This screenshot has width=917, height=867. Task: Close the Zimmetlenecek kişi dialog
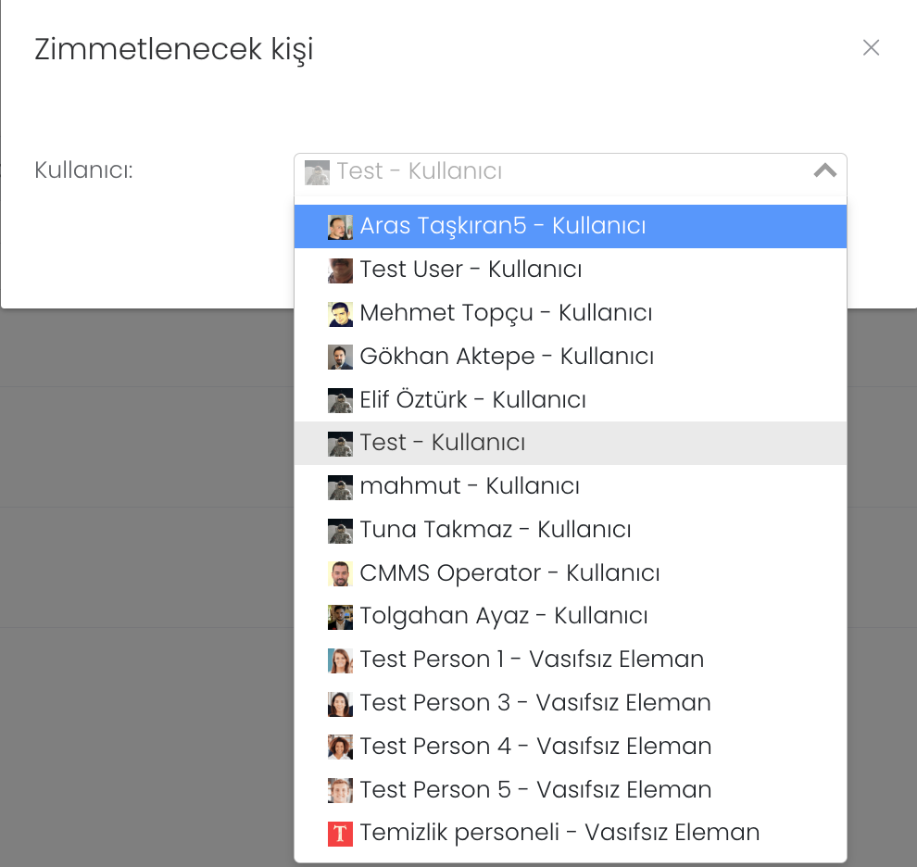pos(871,48)
